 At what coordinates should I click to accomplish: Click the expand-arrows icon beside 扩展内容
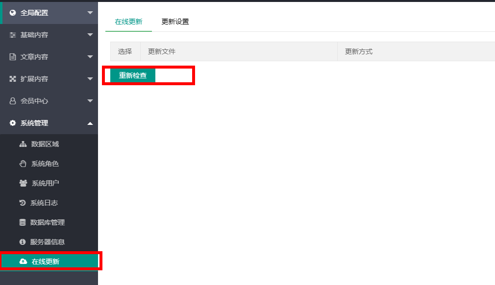pyautogui.click(x=13, y=79)
